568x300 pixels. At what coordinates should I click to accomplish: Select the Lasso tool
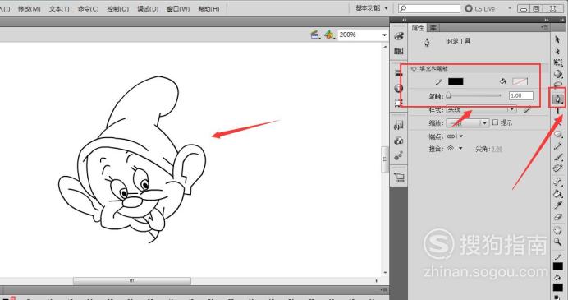tap(558, 85)
